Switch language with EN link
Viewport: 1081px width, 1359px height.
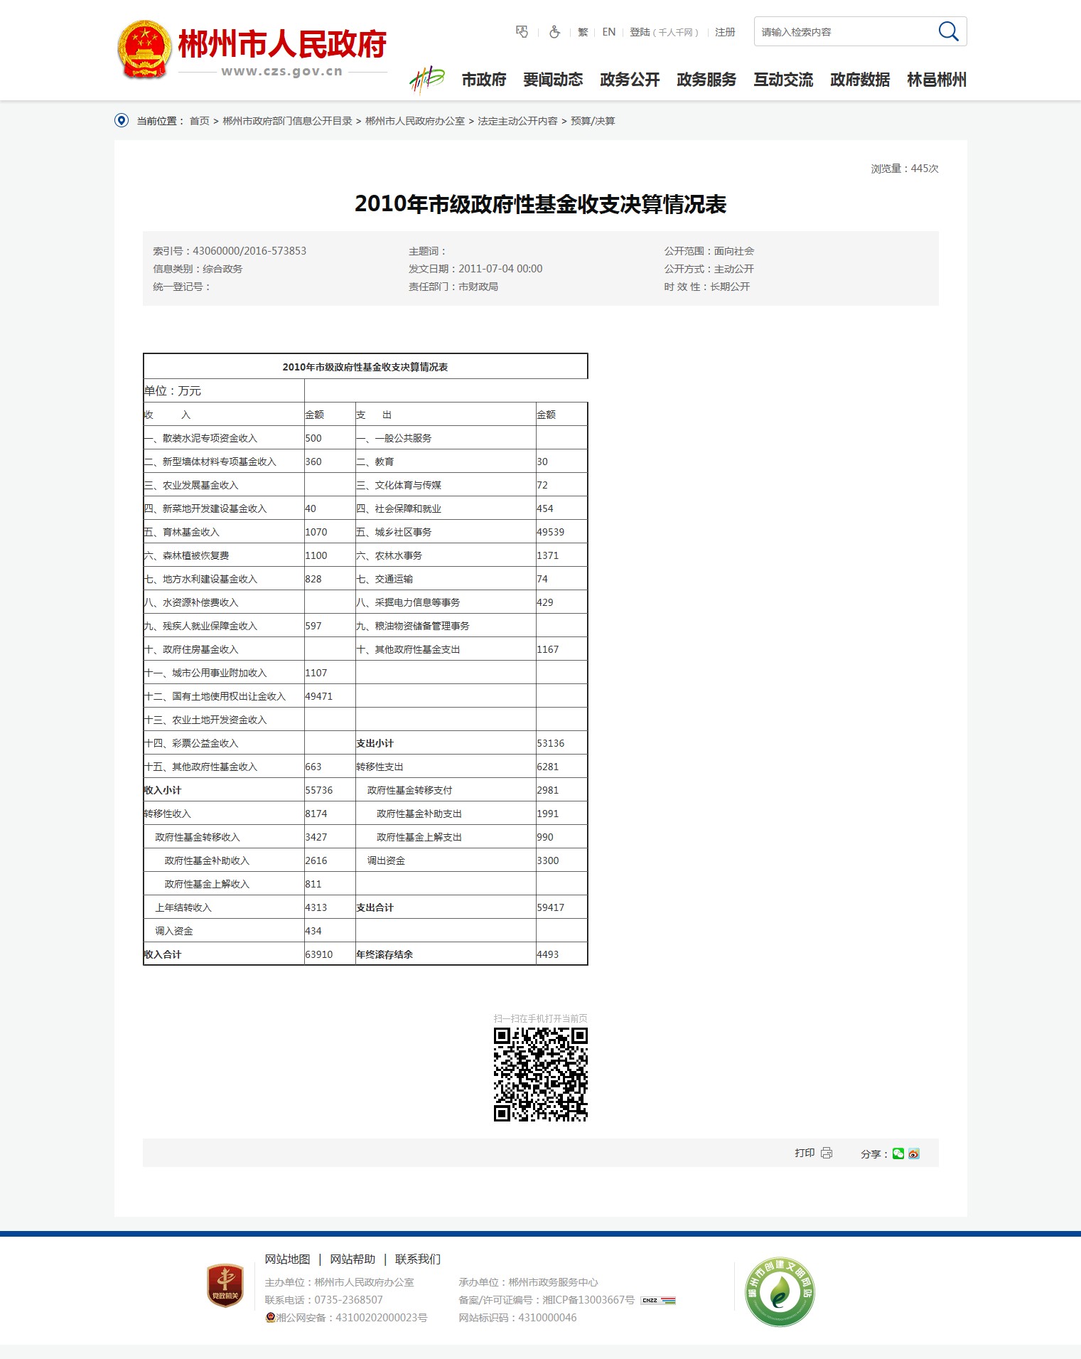[x=609, y=32]
